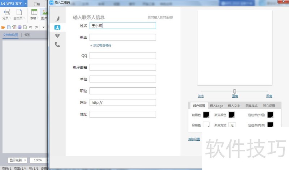The width and height of the screenshot is (289, 170).
Task: Click the Undo arrow icon
Action: click(31, 27)
